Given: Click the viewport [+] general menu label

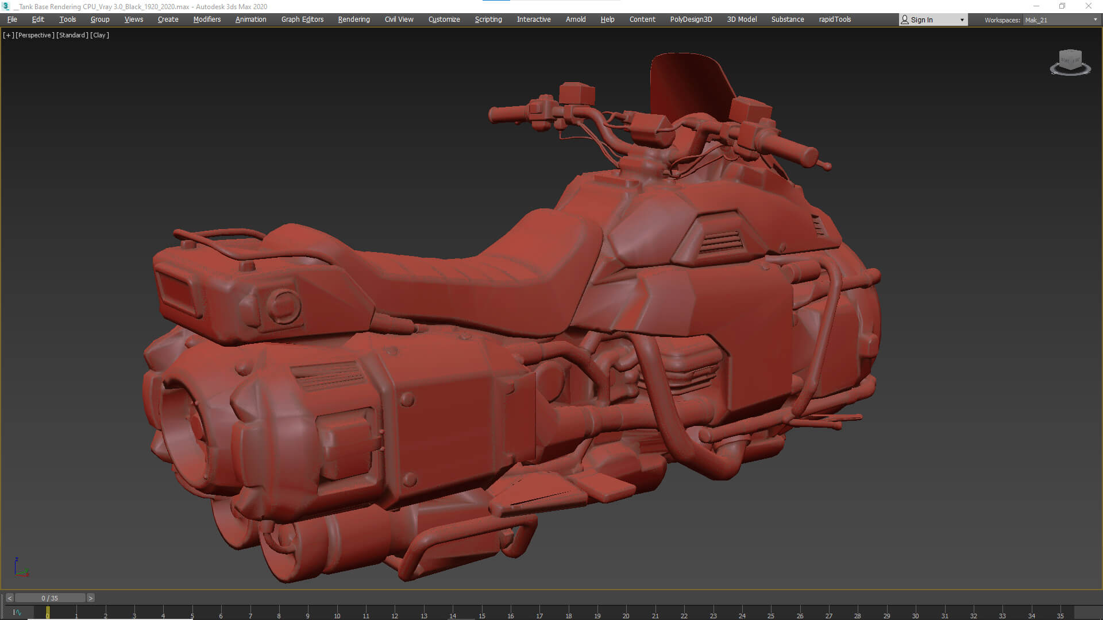Looking at the screenshot, I should coord(9,35).
